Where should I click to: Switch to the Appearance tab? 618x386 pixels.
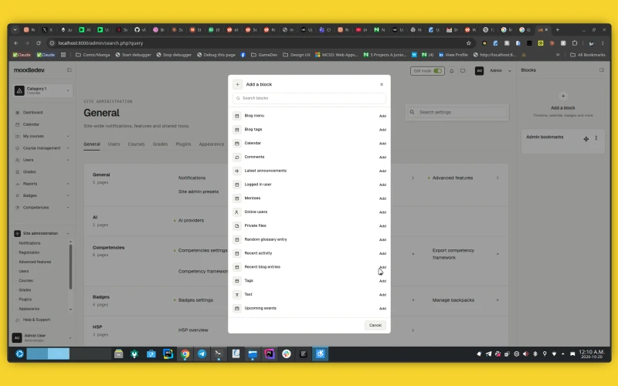(x=211, y=144)
